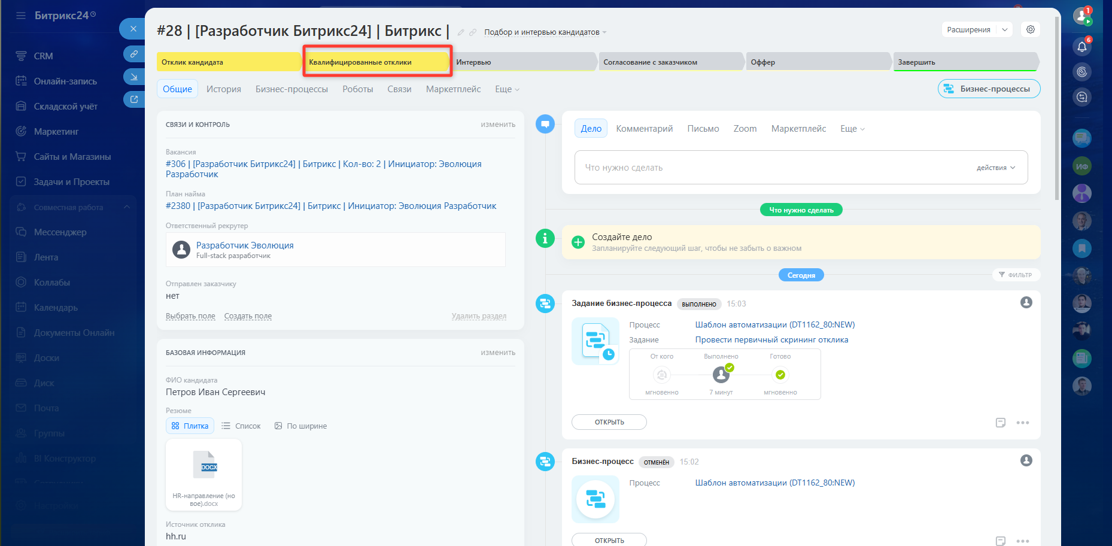Screen dimensions: 1112x546
Task: Open the settings gear in the card header
Action: point(1031,29)
